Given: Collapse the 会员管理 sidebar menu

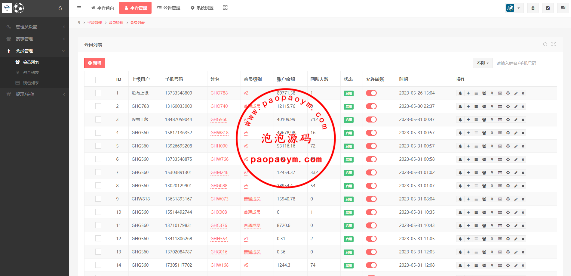Looking at the screenshot, I should click(35, 51).
